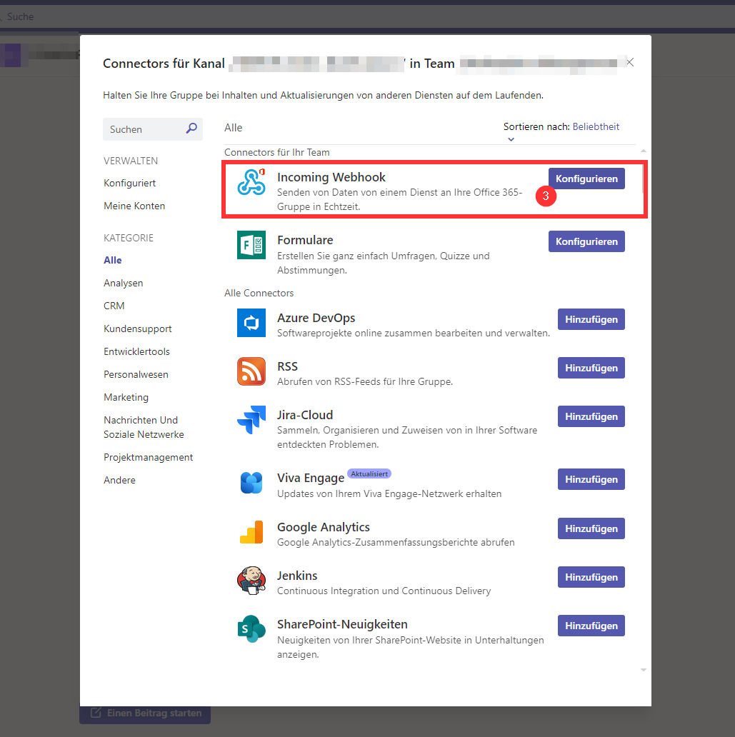Screen dimensions: 735x737
Task: Select the CRM category
Action: (114, 306)
